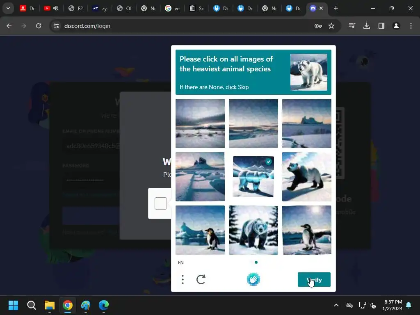Viewport: 420px width, 315px height.
Task: Click the Discord password field
Action: pos(91,180)
